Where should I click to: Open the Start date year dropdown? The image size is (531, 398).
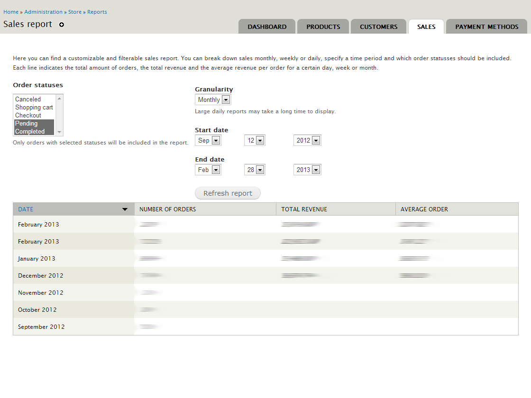coord(307,141)
